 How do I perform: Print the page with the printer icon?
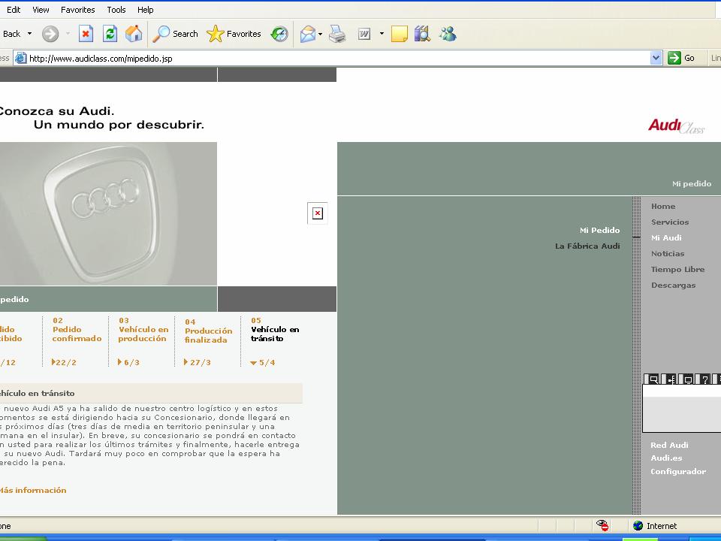coord(337,34)
